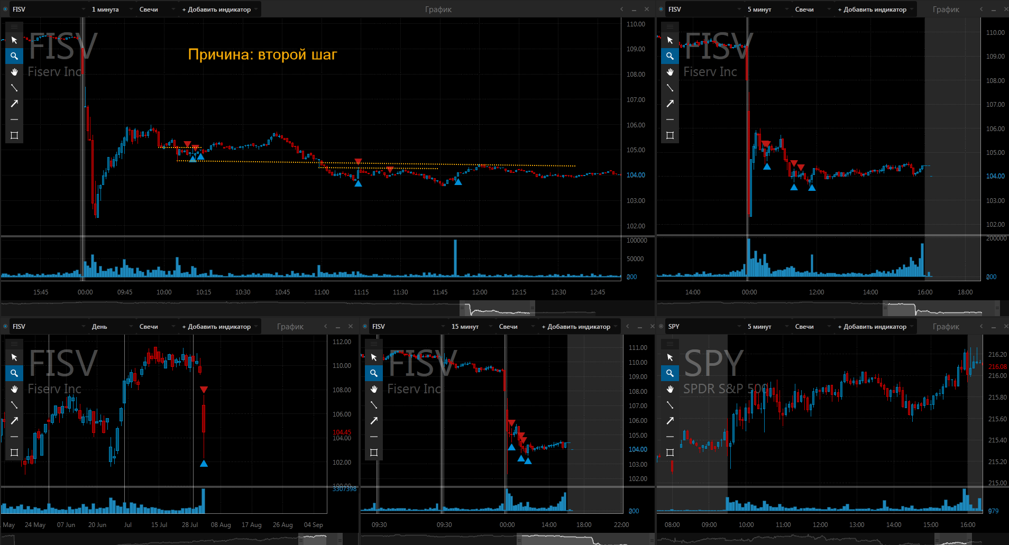
Task: Click 'График' title tab of the daily chart
Action: coord(290,327)
